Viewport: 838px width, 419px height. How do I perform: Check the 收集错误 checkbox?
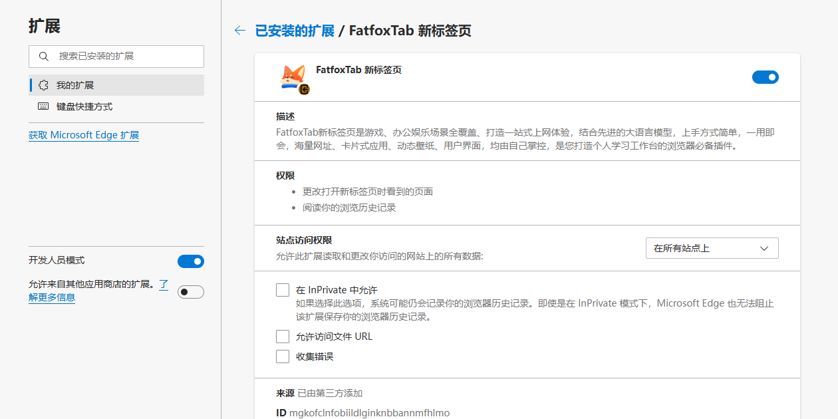[283, 356]
